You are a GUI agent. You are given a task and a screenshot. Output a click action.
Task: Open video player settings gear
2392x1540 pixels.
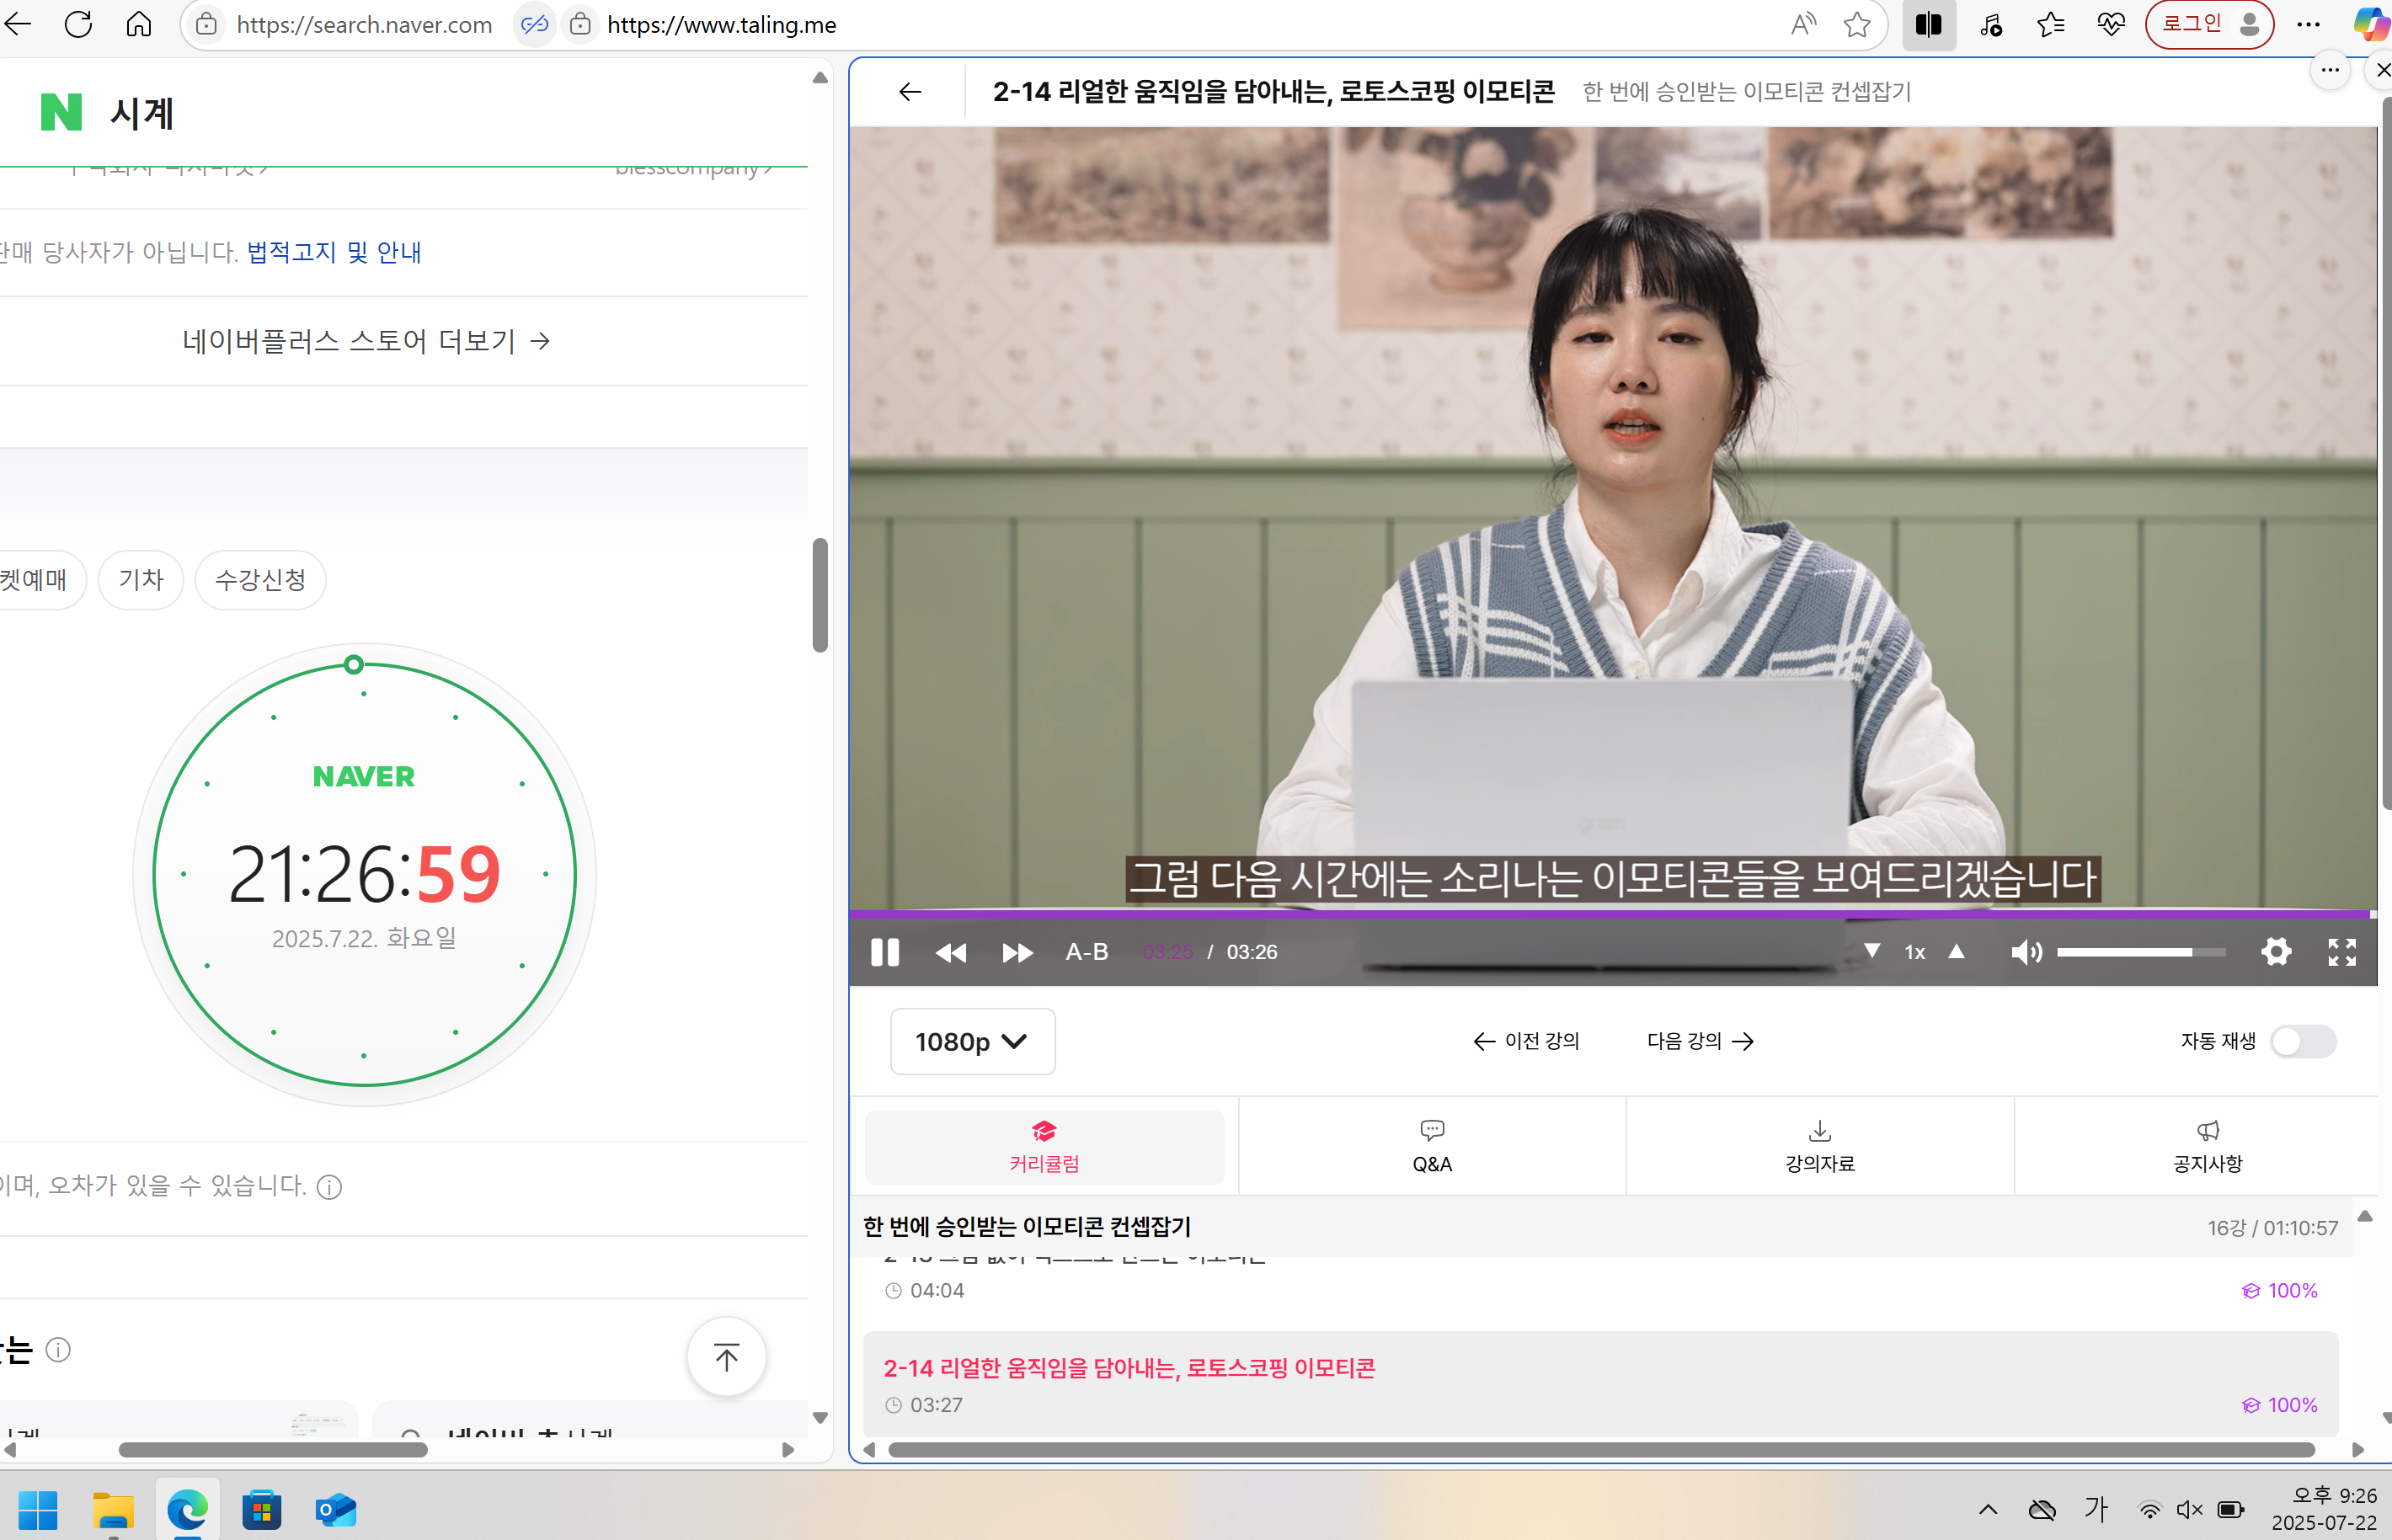2276,952
